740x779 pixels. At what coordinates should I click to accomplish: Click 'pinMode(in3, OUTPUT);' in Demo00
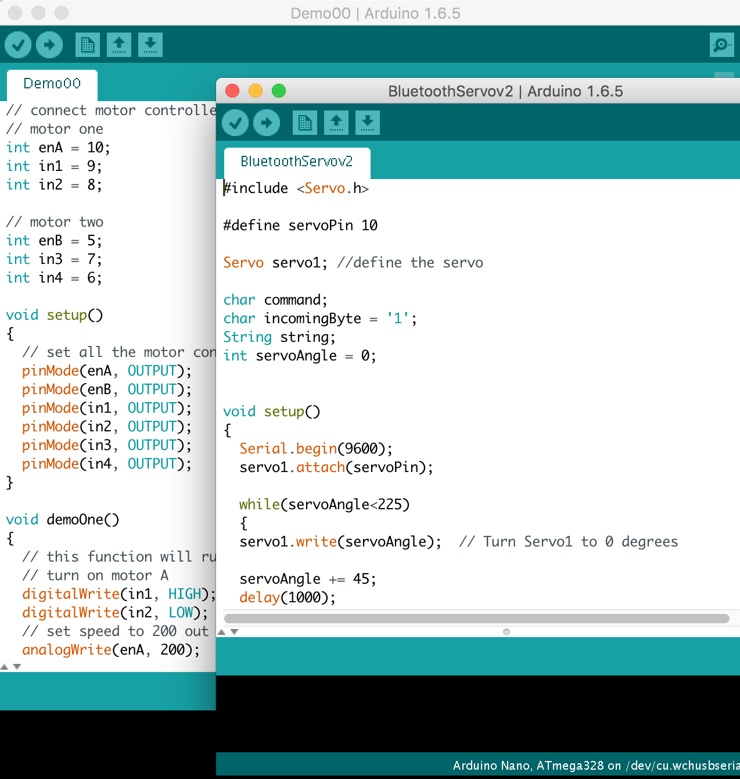click(x=107, y=445)
